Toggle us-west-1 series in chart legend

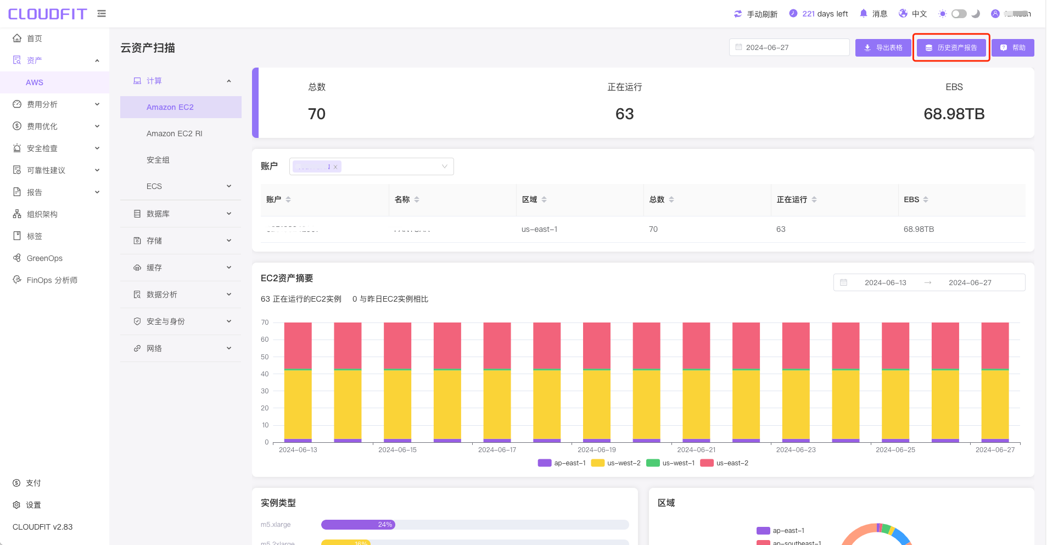[x=670, y=463]
